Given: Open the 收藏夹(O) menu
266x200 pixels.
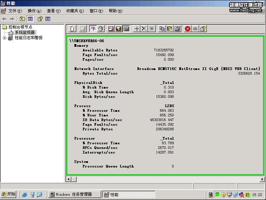Looking at the screenshot, I should tap(75, 11).
